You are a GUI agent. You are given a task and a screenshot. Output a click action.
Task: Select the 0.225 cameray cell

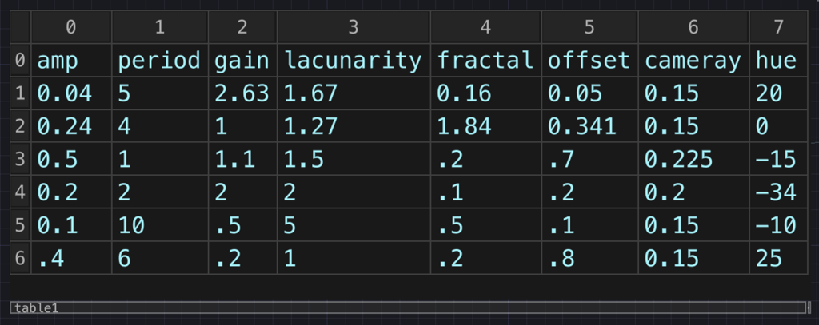(x=693, y=159)
